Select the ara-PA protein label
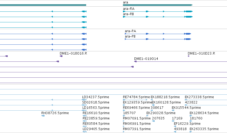Screen dimensions: 227x133 click(x=130, y=31)
